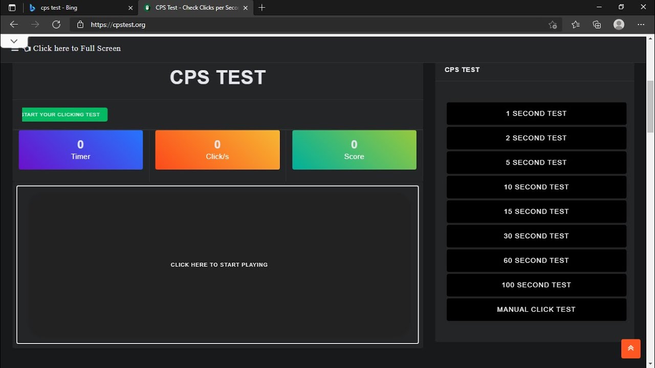Viewport: 655px width, 368px height.
Task: Open tab actions menu icon at top left
Action: (x=12, y=8)
